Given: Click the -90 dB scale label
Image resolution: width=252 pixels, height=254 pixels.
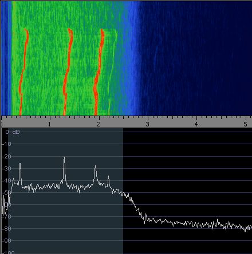Looking at the screenshot, I should point(6,240).
